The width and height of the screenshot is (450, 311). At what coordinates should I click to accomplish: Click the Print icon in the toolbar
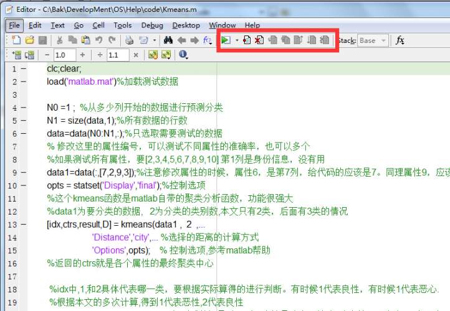pyautogui.click(x=129, y=40)
